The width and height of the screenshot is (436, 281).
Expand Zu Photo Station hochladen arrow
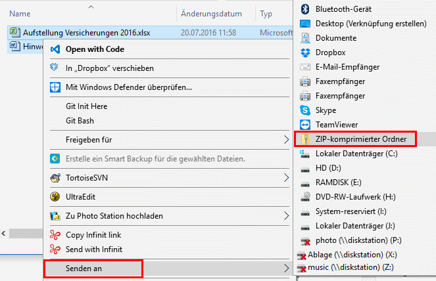pyautogui.click(x=286, y=215)
